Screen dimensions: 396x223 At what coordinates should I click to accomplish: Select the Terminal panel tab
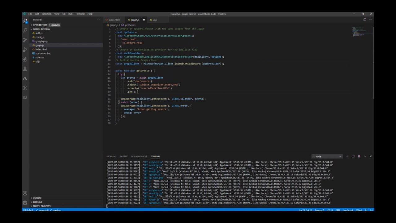coord(155,156)
